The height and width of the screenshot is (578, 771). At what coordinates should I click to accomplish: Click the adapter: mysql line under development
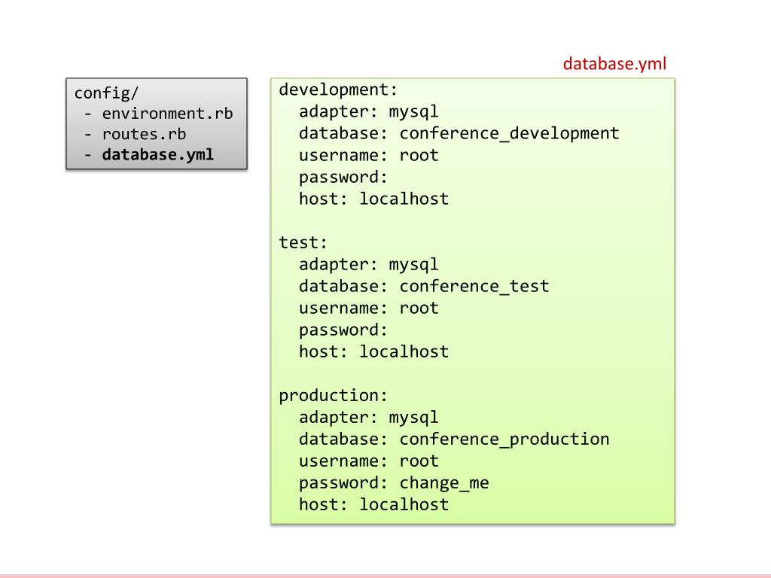click(x=368, y=111)
